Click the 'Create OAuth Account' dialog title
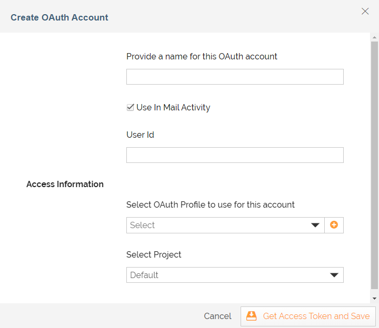 [x=59, y=17]
